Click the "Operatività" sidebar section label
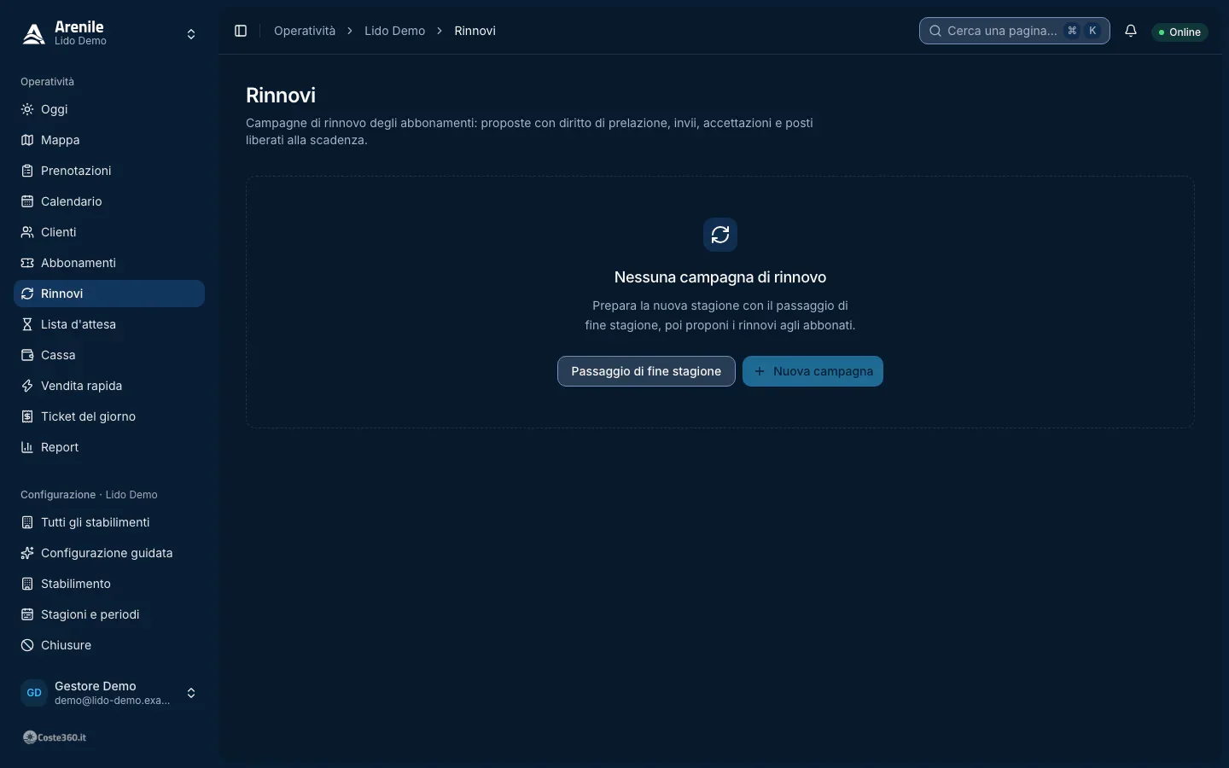The width and height of the screenshot is (1229, 768). pyautogui.click(x=47, y=82)
